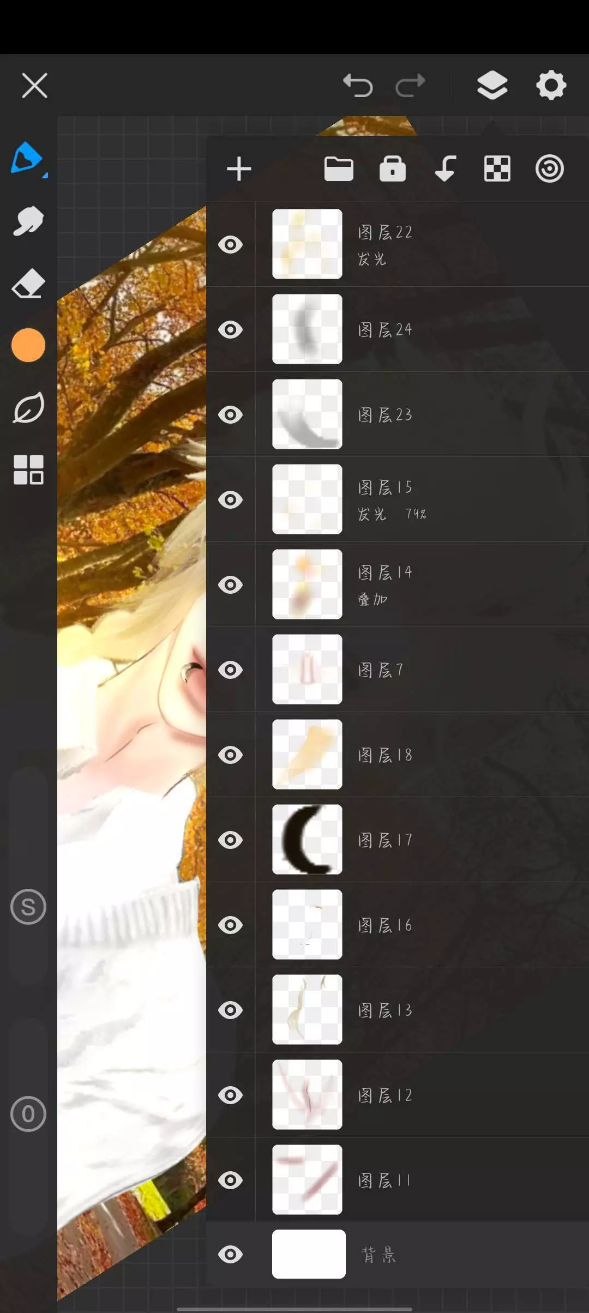Select the eraser tool
Image resolution: width=589 pixels, height=1313 pixels.
click(x=28, y=283)
